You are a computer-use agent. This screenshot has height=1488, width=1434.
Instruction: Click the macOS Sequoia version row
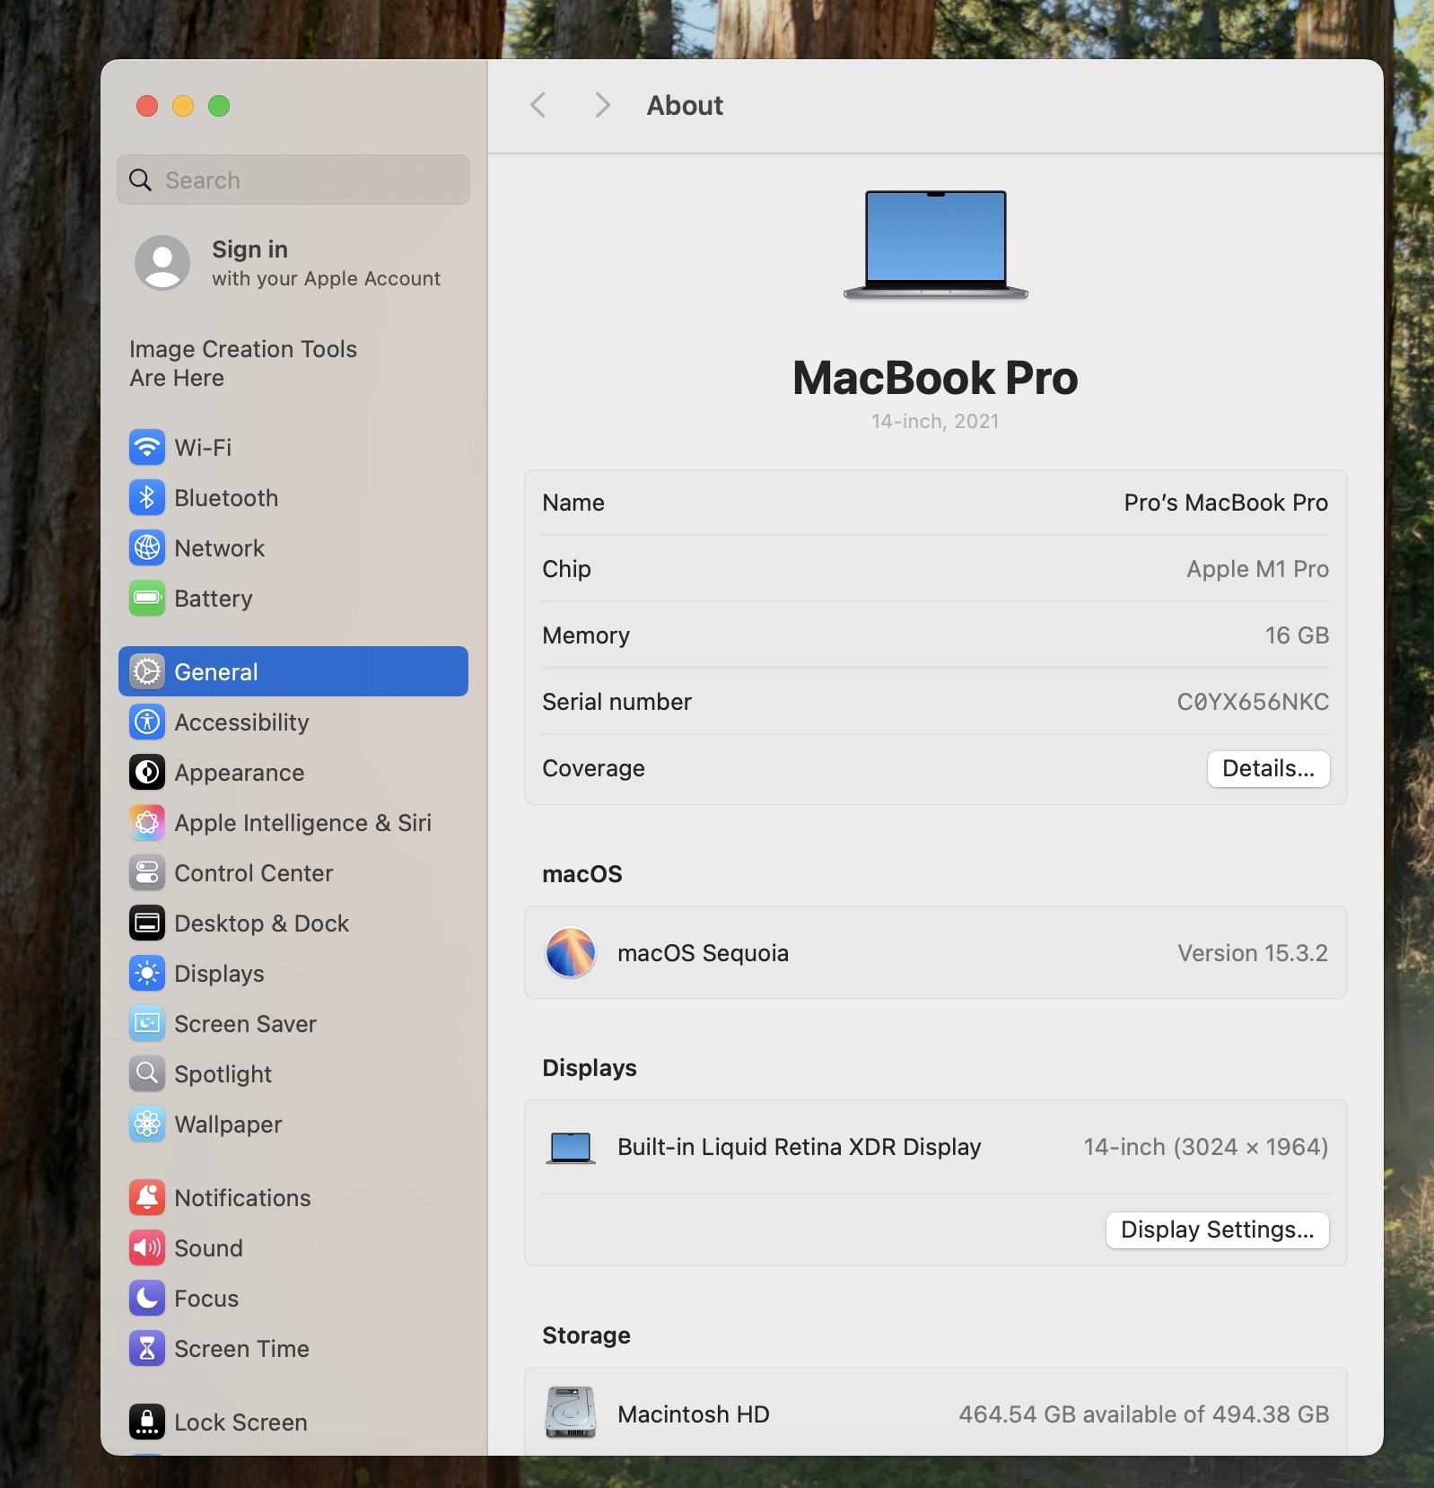point(935,952)
